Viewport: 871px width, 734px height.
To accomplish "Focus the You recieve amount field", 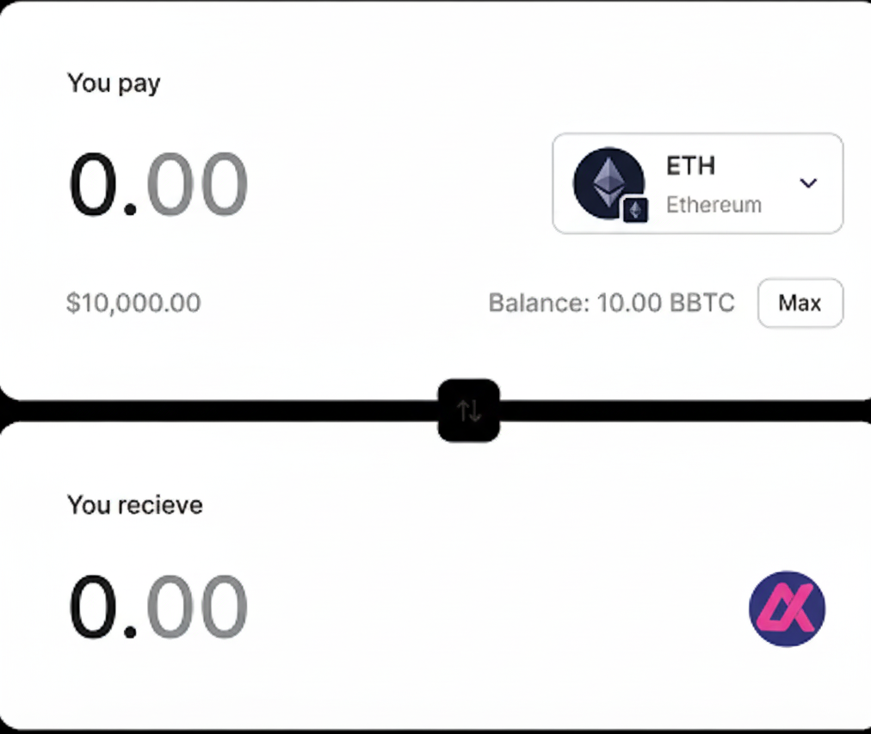I will tap(158, 607).
